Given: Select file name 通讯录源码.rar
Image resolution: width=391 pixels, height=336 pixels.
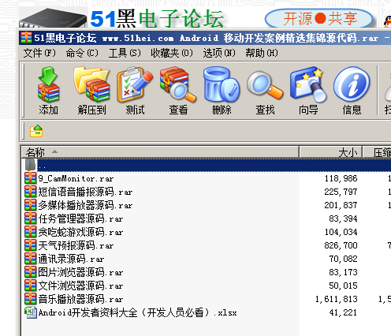Looking at the screenshot, I should 71,259.
